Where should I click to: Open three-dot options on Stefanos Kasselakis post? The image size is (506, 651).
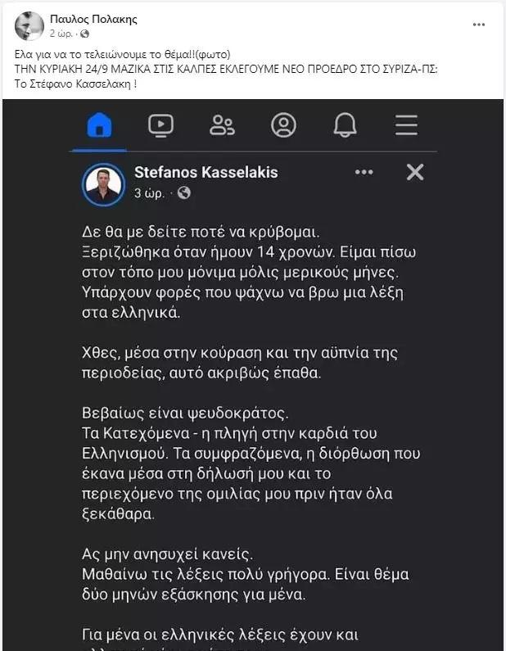click(364, 172)
